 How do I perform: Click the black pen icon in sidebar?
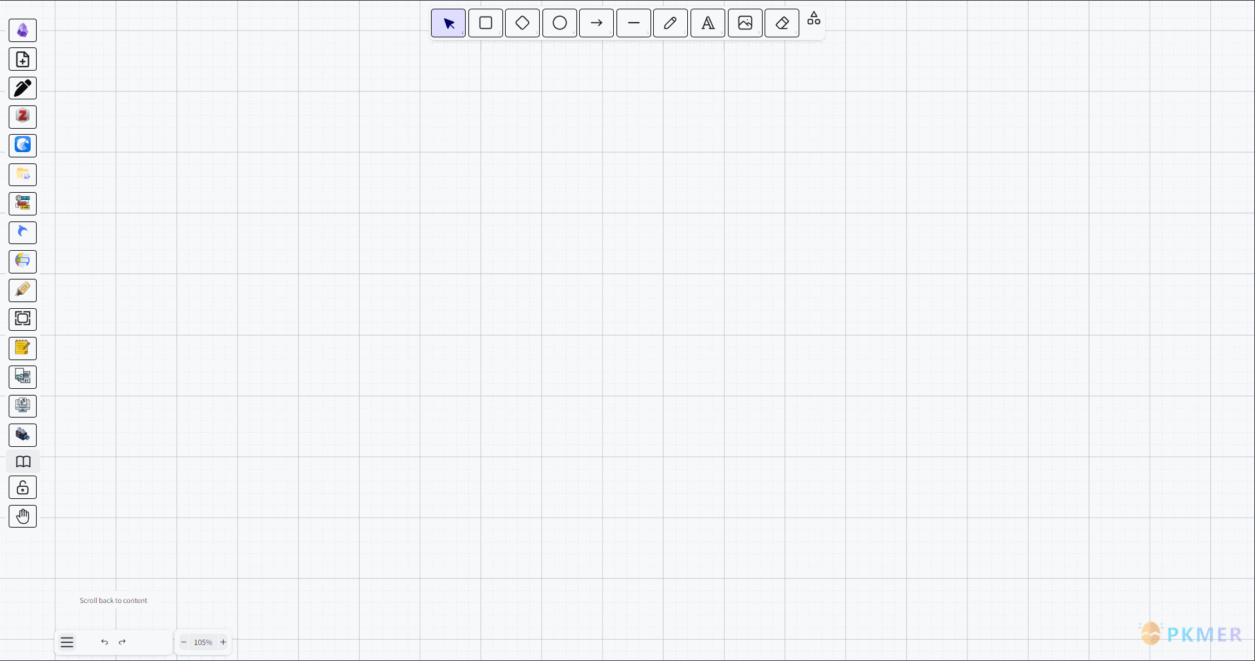(x=23, y=88)
